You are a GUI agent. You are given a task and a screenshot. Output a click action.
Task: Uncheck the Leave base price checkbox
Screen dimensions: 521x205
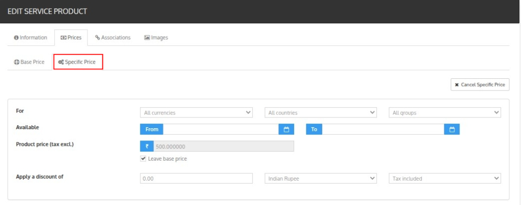pos(143,159)
